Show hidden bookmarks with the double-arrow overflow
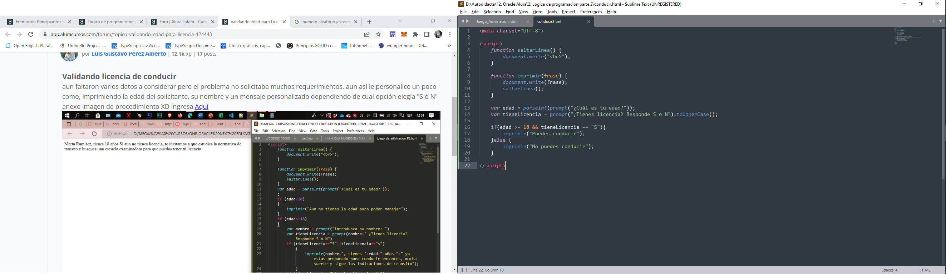Screen dimensions: 946x274 (449, 46)
